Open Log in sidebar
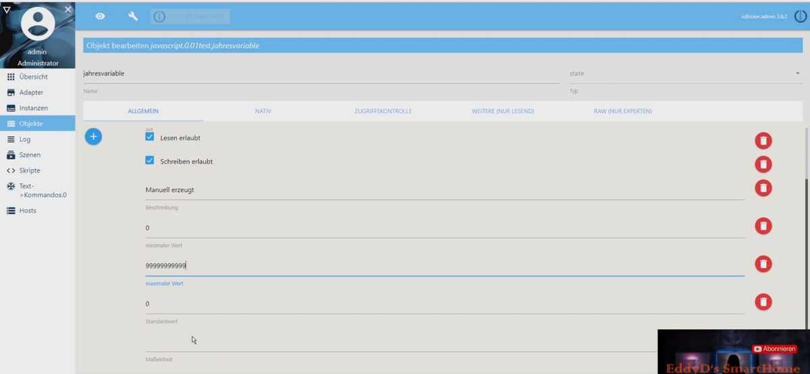This screenshot has height=374, width=810. coord(38,139)
